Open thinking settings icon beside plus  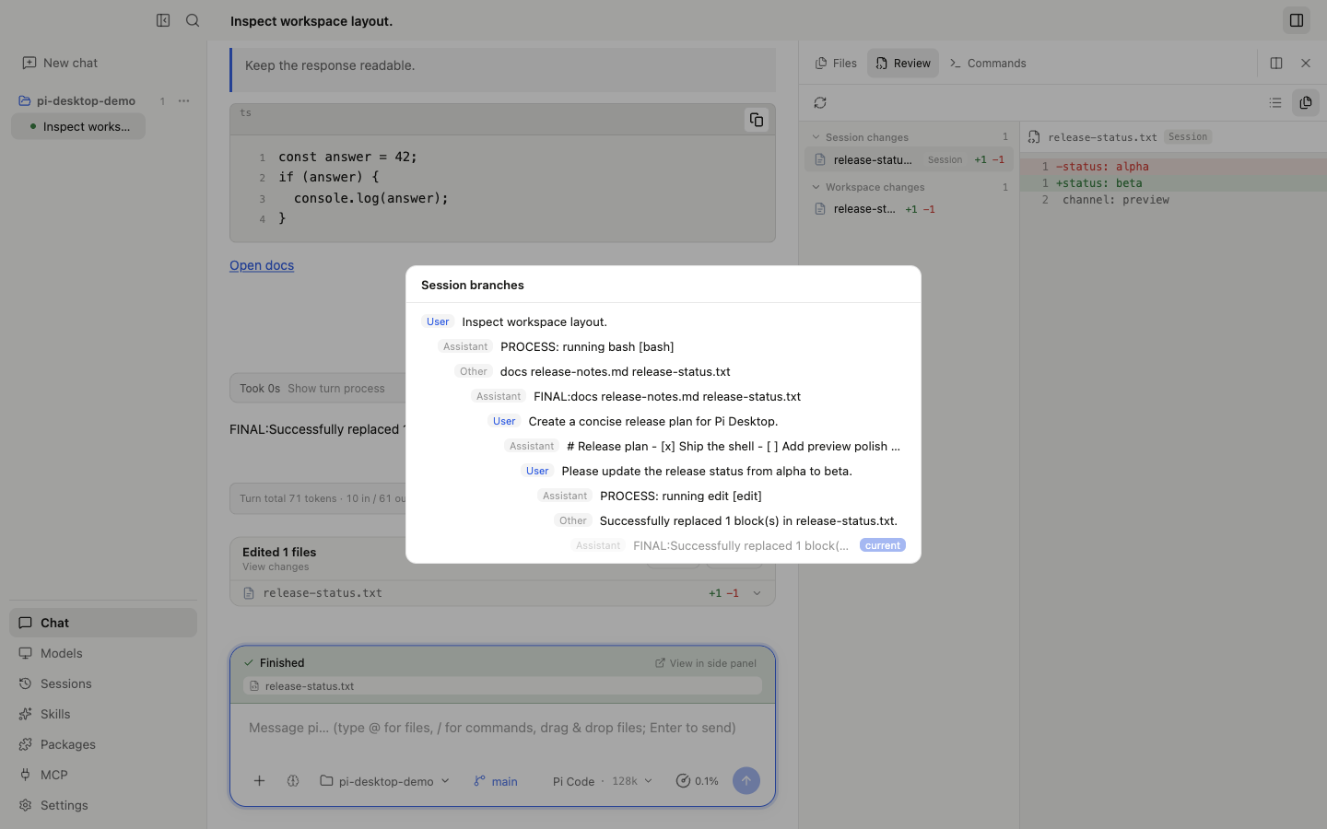coord(293,781)
